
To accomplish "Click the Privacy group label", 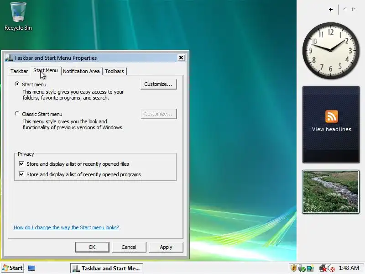I will tap(26, 154).
